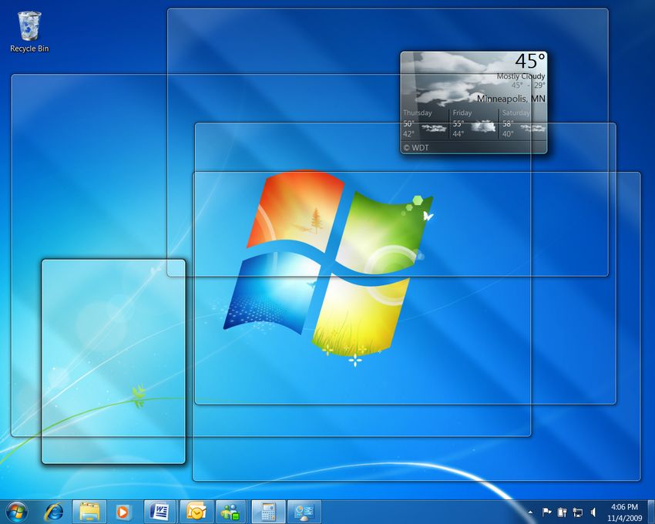The width and height of the screenshot is (655, 524).
Task: Click the Mostly Cloudy condition text
Action: pos(520,76)
